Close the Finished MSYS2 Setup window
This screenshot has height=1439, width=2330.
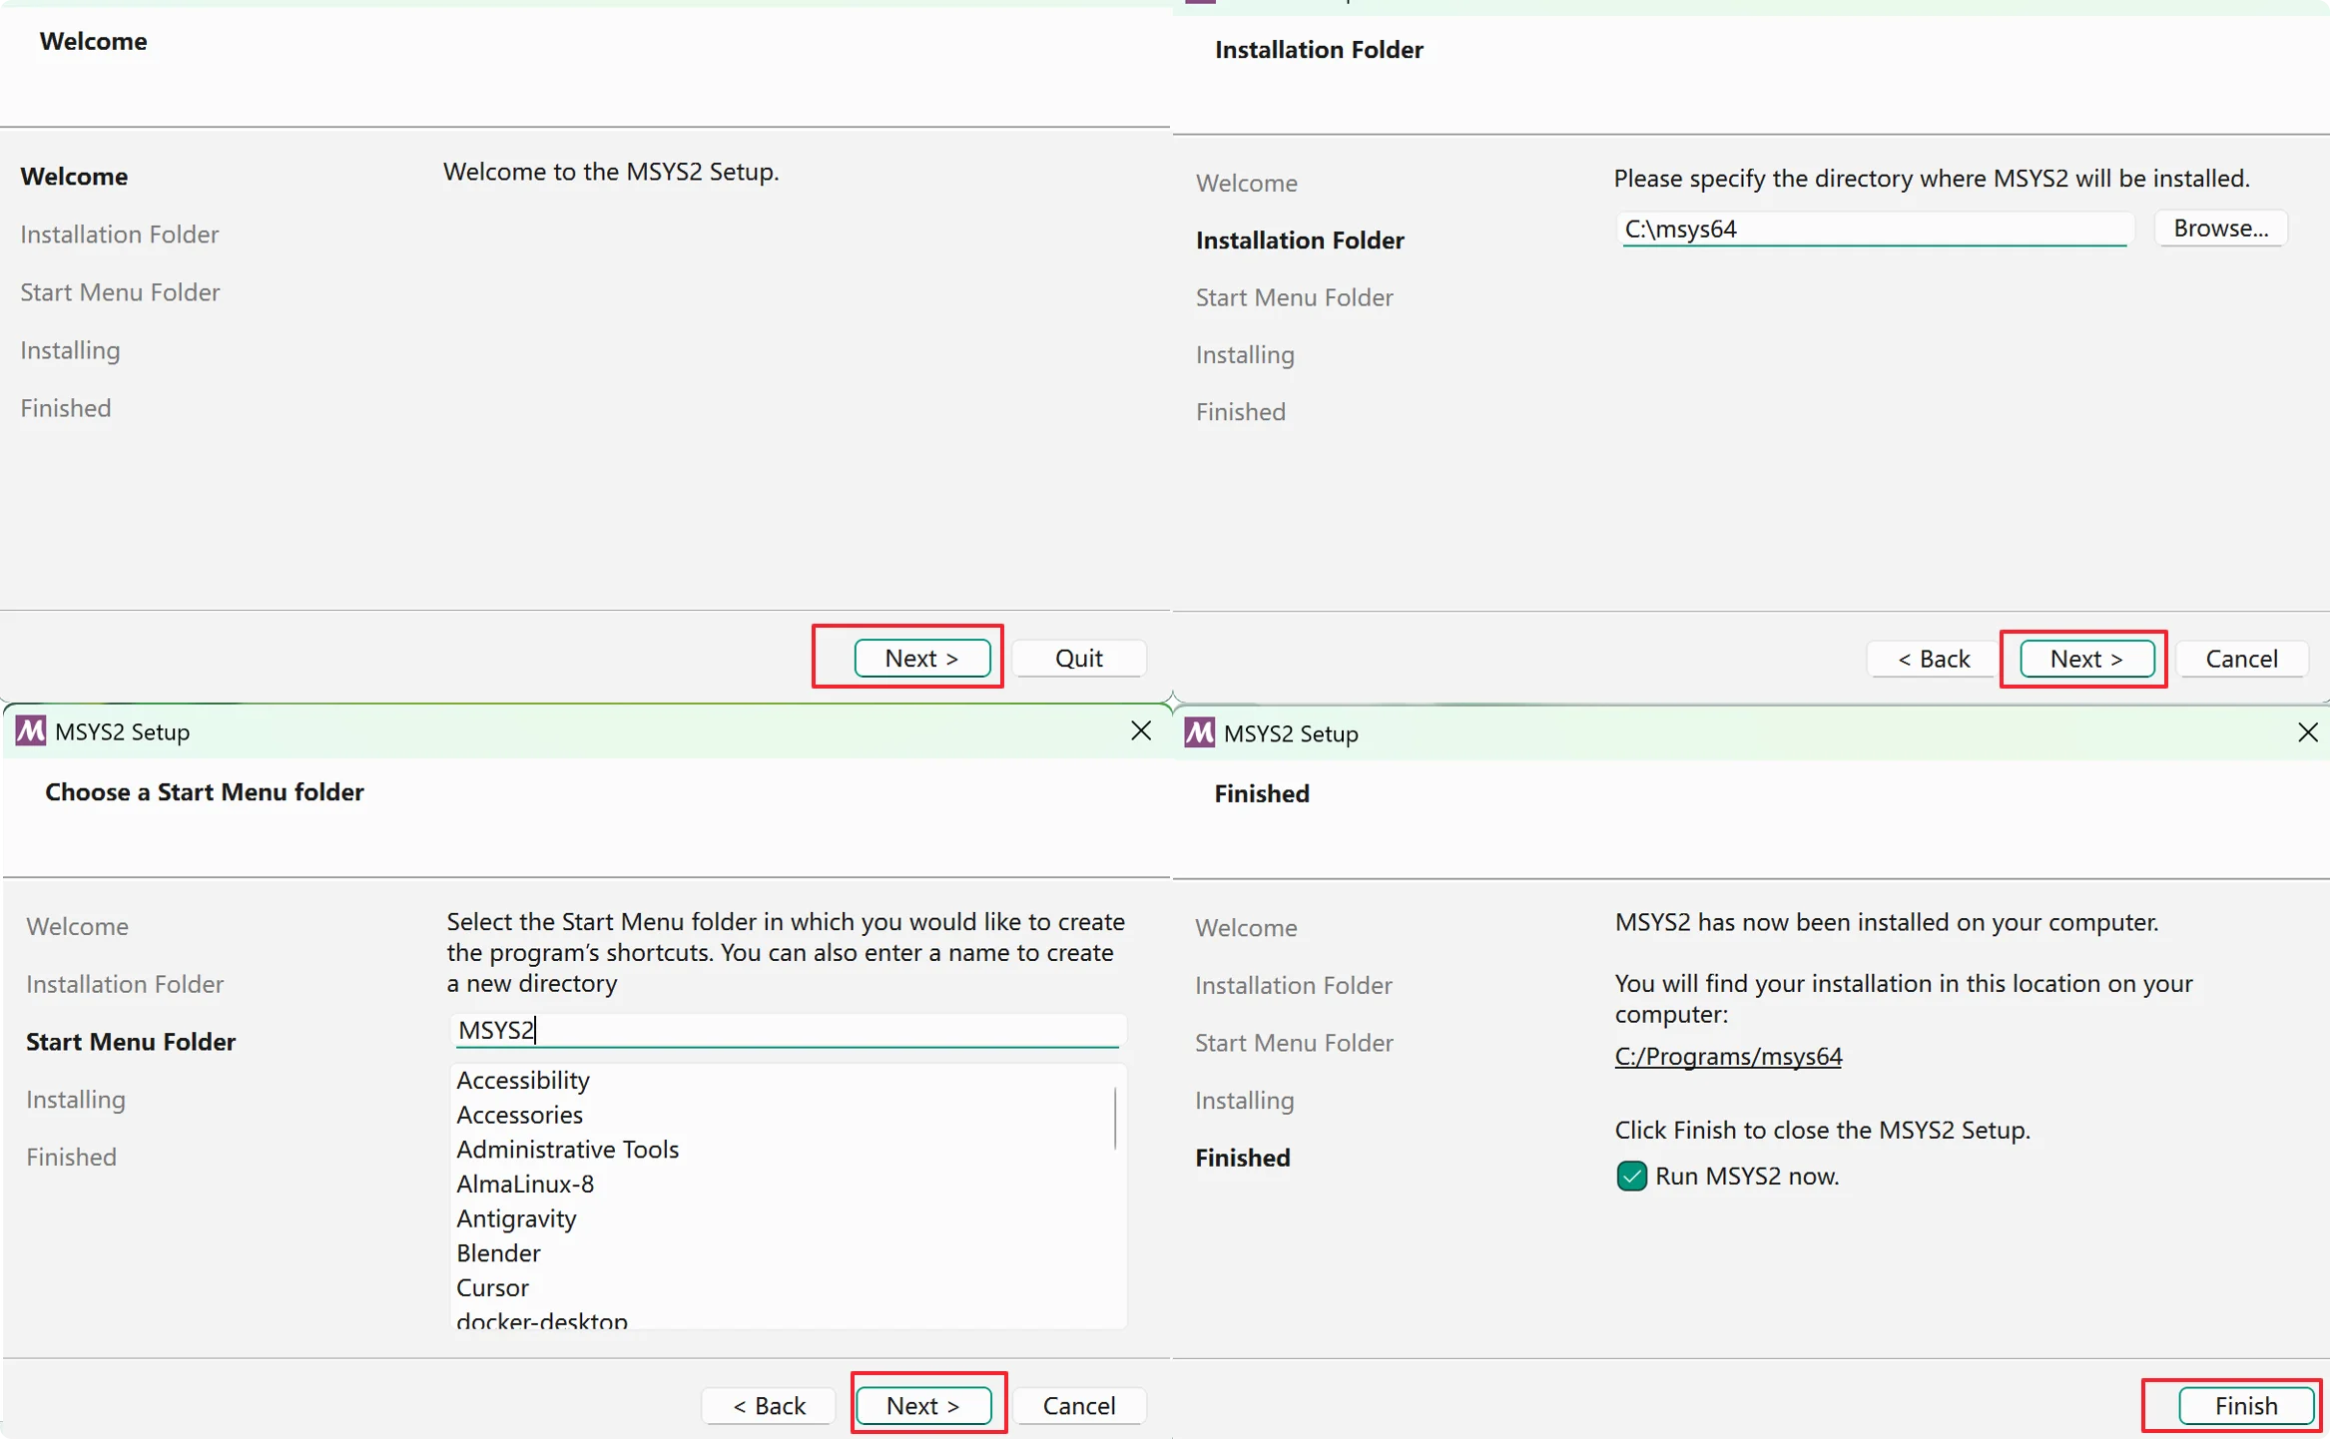(2307, 732)
